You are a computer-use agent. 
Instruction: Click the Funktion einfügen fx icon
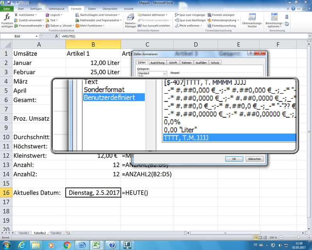[x=7, y=20]
